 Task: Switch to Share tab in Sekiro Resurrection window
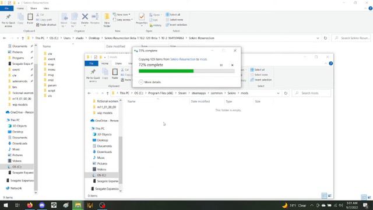pyautogui.click(x=34, y=8)
